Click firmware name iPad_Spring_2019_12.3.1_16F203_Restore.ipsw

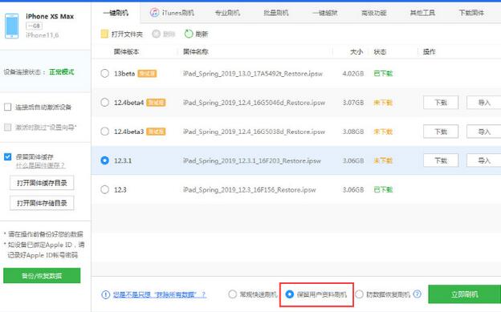click(252, 160)
